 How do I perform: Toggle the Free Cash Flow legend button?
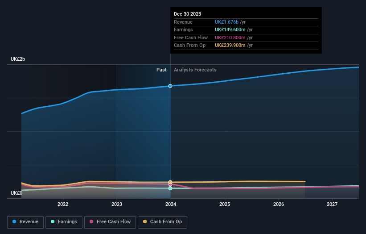(x=110, y=222)
